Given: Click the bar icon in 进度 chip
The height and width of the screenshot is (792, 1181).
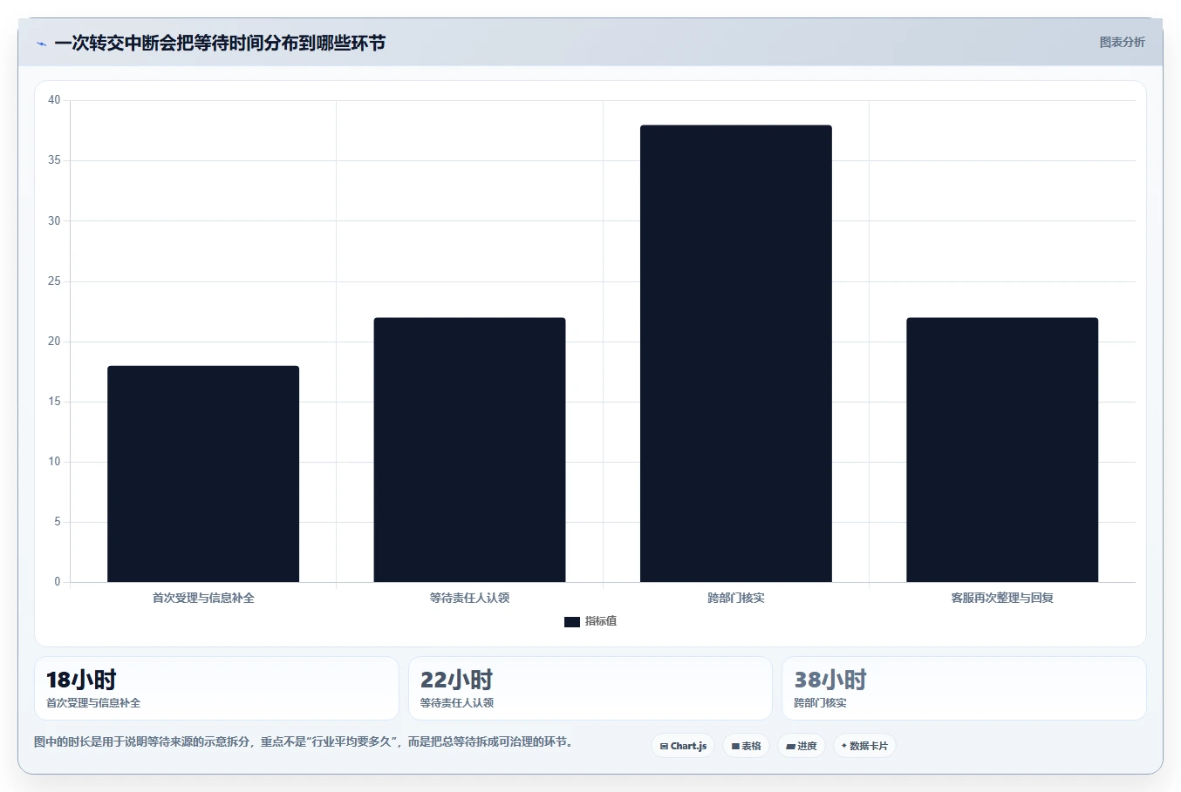Looking at the screenshot, I should coord(790,747).
